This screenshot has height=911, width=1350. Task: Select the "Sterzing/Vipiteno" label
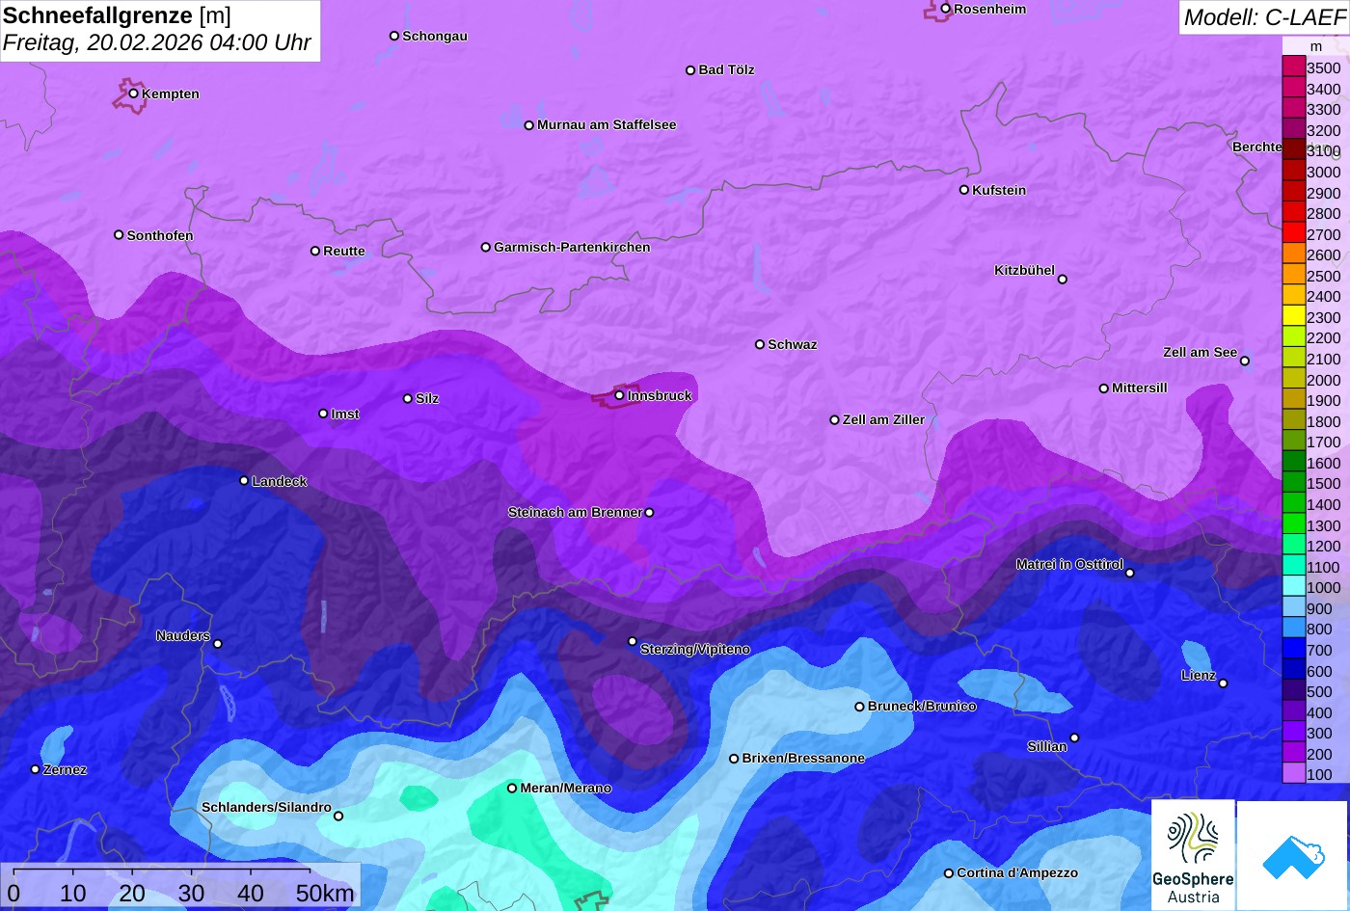[x=695, y=649]
